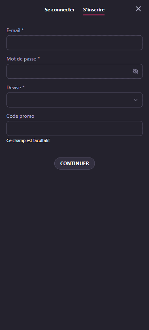The image size is (149, 330).
Task: Click the asterisk after Devise
Action: click(23, 87)
